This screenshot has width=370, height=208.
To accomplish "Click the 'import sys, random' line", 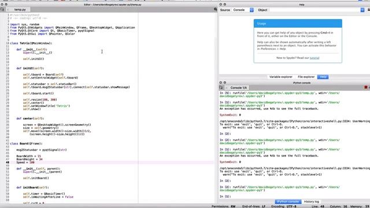I will click(25, 24).
